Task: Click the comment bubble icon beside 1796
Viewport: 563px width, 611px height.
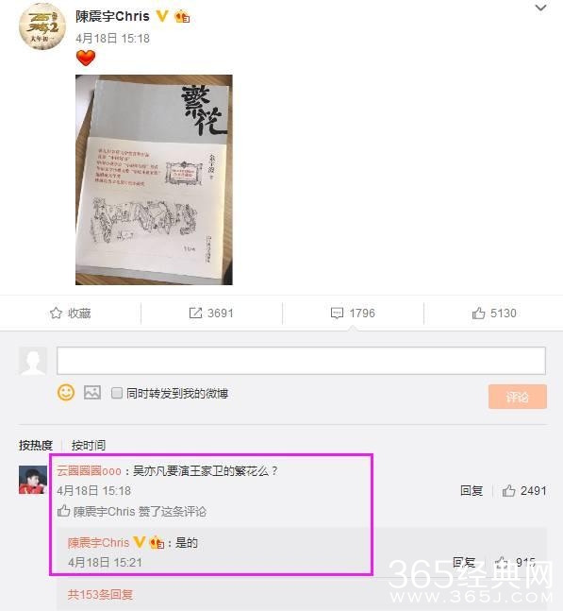Action: [x=337, y=314]
